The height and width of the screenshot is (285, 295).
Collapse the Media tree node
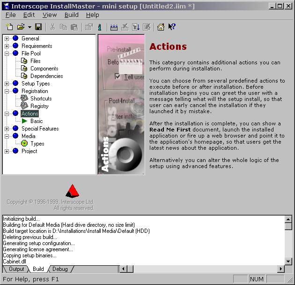click(x=7, y=136)
